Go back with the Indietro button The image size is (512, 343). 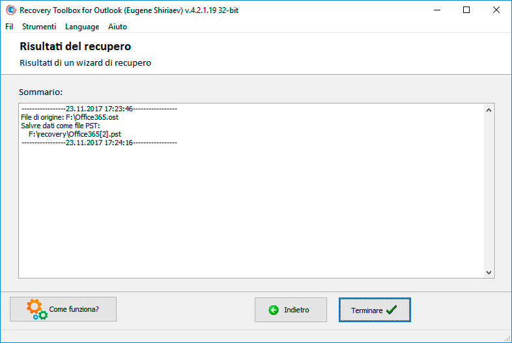tap(291, 310)
